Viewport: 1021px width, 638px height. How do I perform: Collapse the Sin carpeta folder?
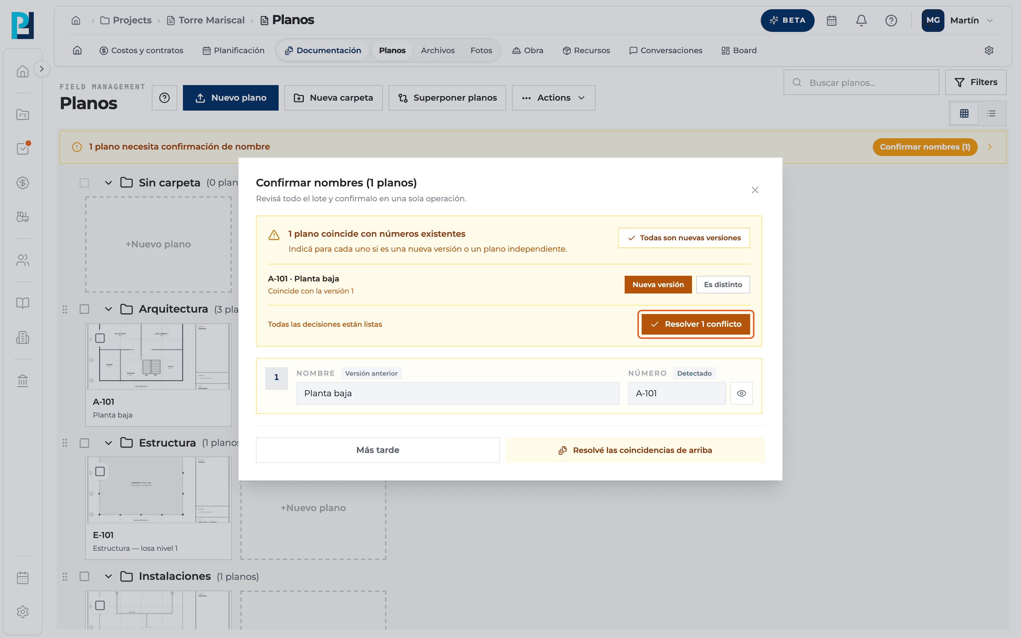click(108, 183)
